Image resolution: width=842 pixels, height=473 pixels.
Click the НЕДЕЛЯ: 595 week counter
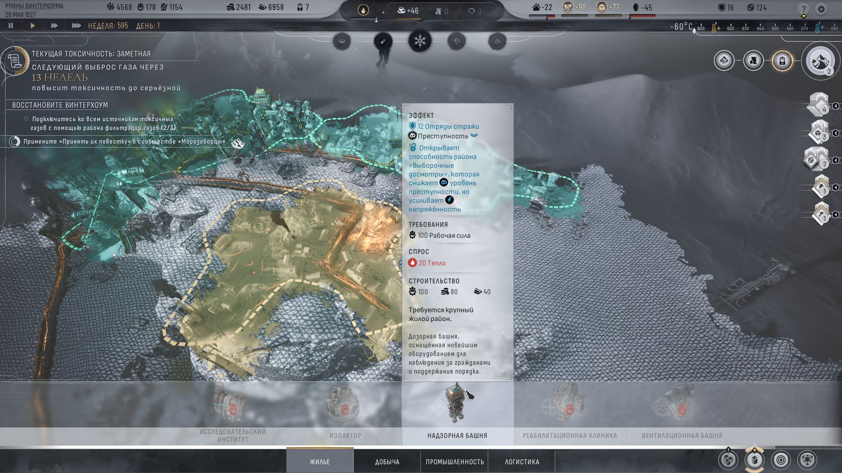tap(108, 26)
